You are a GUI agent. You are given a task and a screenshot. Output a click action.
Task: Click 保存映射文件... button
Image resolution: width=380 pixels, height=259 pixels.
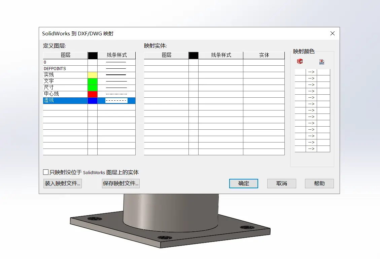(121, 183)
